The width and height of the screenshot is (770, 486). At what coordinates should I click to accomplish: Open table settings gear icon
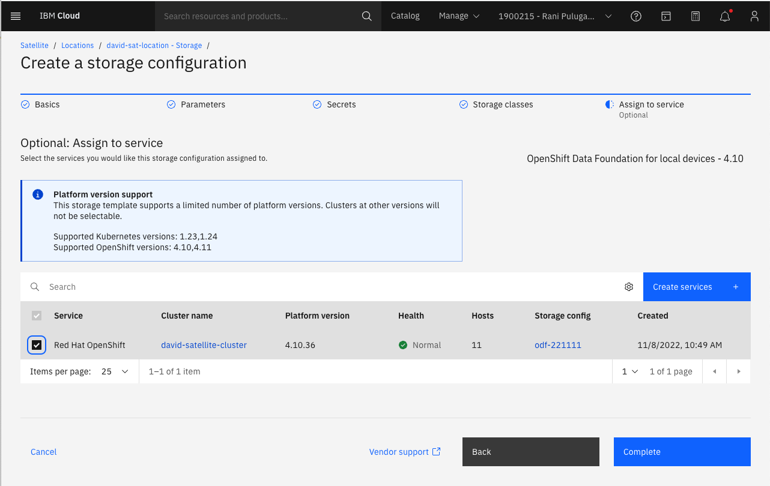tap(629, 287)
